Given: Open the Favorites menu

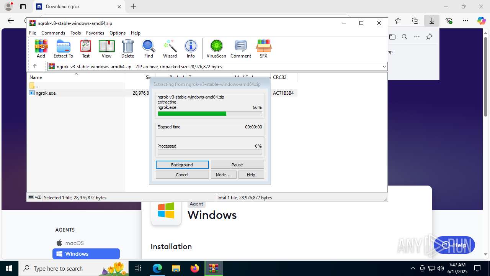Looking at the screenshot, I should point(95,33).
